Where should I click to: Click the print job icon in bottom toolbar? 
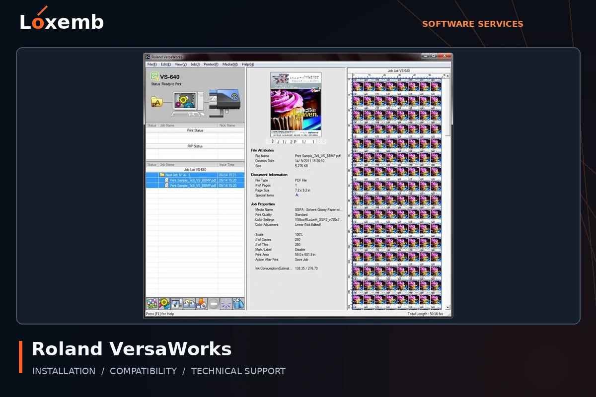[177, 304]
